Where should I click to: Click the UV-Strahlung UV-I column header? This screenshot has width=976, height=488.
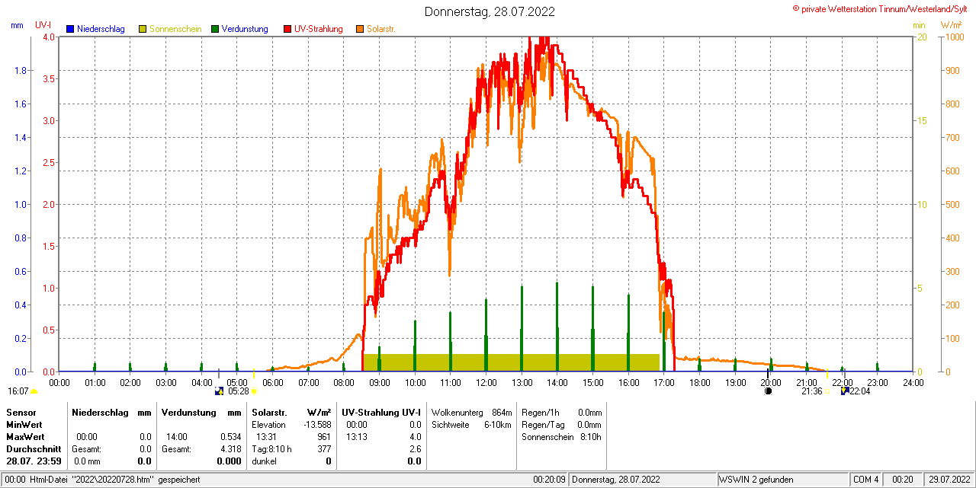coord(381,412)
